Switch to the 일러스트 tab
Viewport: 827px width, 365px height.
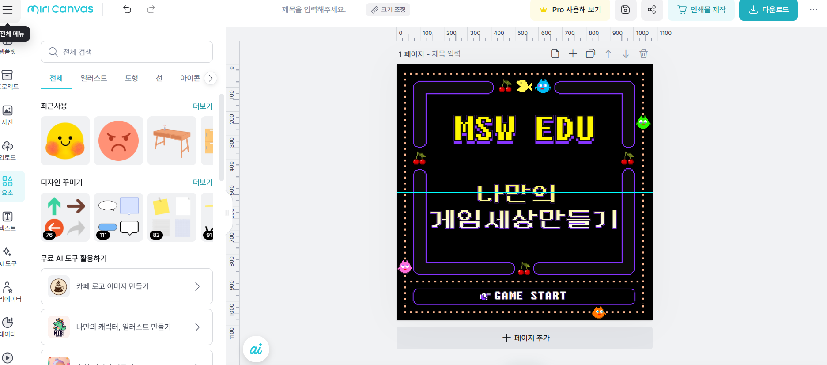94,78
